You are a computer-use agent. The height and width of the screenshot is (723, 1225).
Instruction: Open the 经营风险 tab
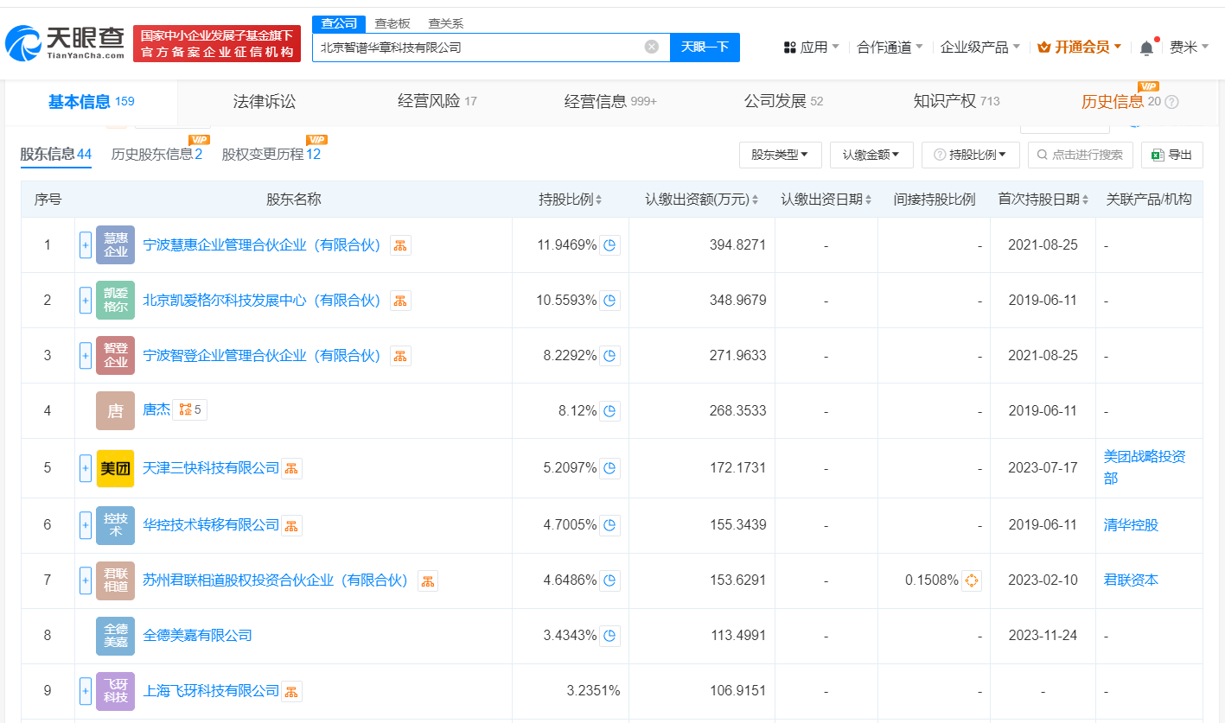coord(437,102)
